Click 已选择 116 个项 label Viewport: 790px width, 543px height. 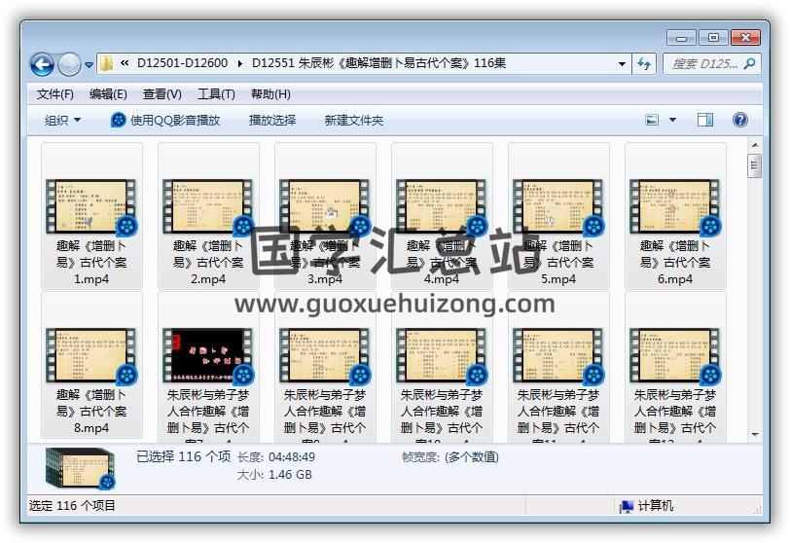pyautogui.click(x=183, y=456)
